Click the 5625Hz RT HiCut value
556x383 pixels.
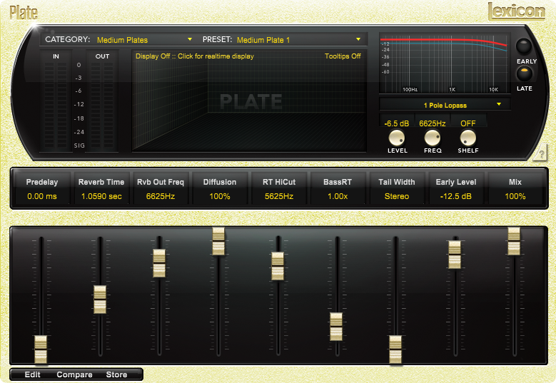coord(279,196)
